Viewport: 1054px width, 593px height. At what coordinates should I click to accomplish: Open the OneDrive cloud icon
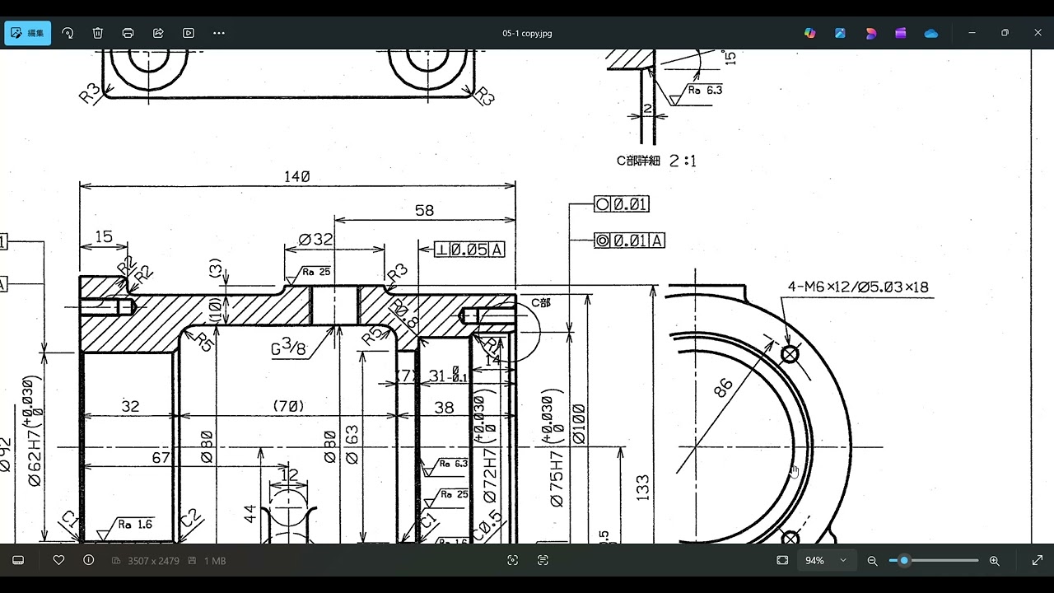click(931, 33)
